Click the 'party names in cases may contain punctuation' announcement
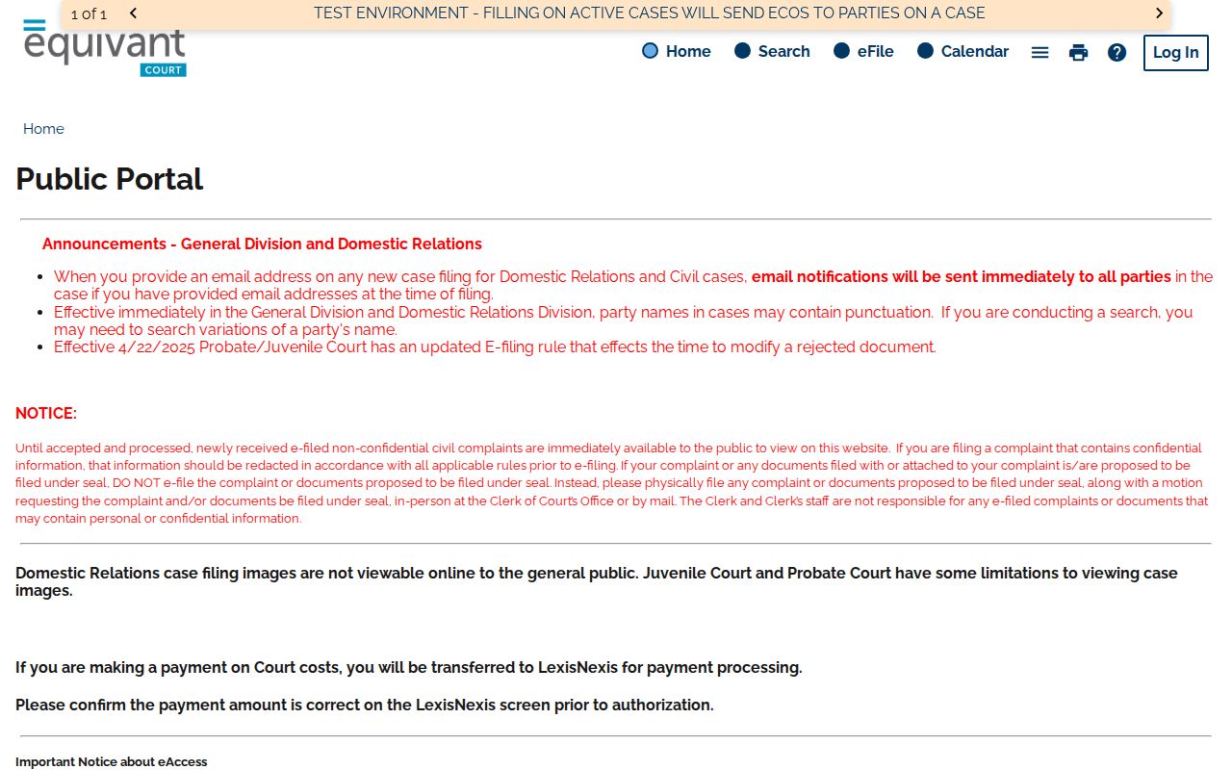1232x770 pixels. click(x=623, y=321)
